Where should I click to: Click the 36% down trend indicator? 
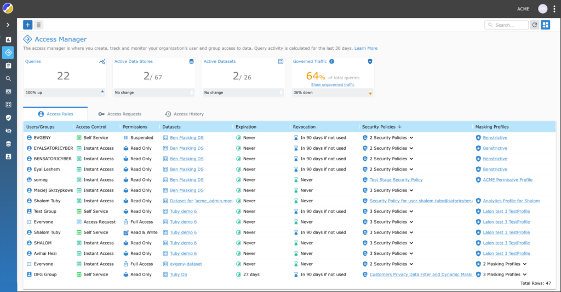(x=333, y=92)
